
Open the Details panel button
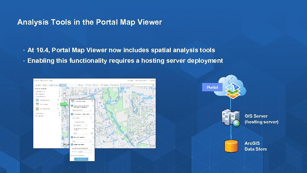[38, 85]
